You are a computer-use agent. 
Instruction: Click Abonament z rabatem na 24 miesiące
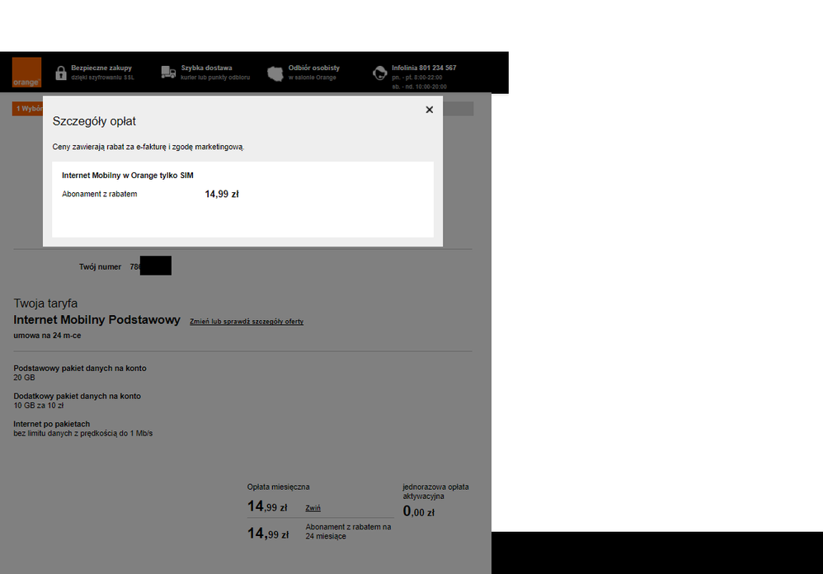coord(348,531)
